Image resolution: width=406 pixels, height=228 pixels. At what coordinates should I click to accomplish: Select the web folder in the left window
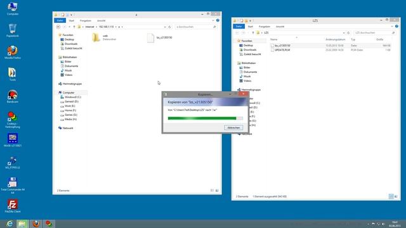pos(104,38)
